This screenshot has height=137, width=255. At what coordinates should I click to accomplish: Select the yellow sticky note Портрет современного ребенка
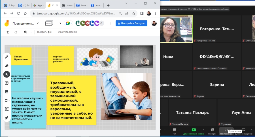click(61, 59)
